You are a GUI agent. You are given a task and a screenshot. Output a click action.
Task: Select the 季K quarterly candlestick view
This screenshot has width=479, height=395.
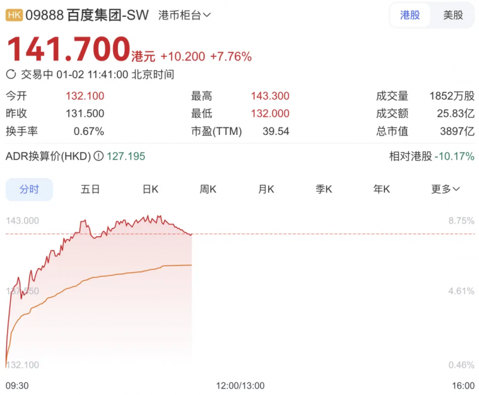click(323, 189)
